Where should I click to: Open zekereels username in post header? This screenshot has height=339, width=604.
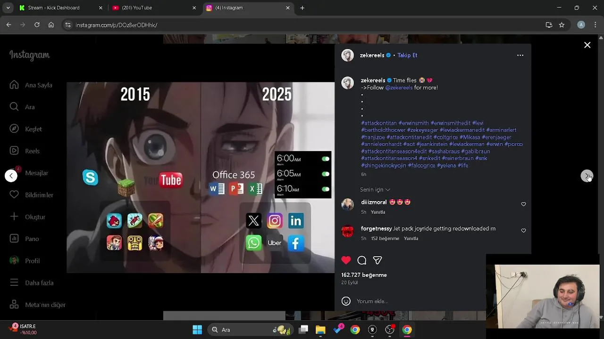coord(372,55)
